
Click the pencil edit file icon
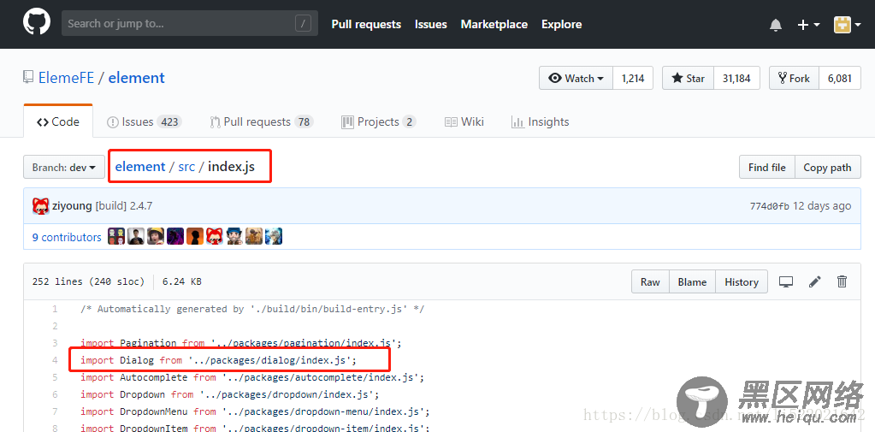[815, 281]
